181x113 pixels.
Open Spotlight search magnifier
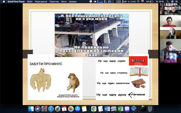click(168, 2)
